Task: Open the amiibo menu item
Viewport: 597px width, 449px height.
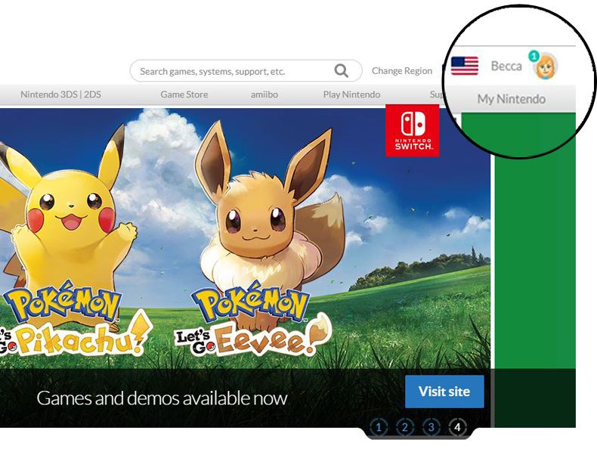Action: point(264,94)
